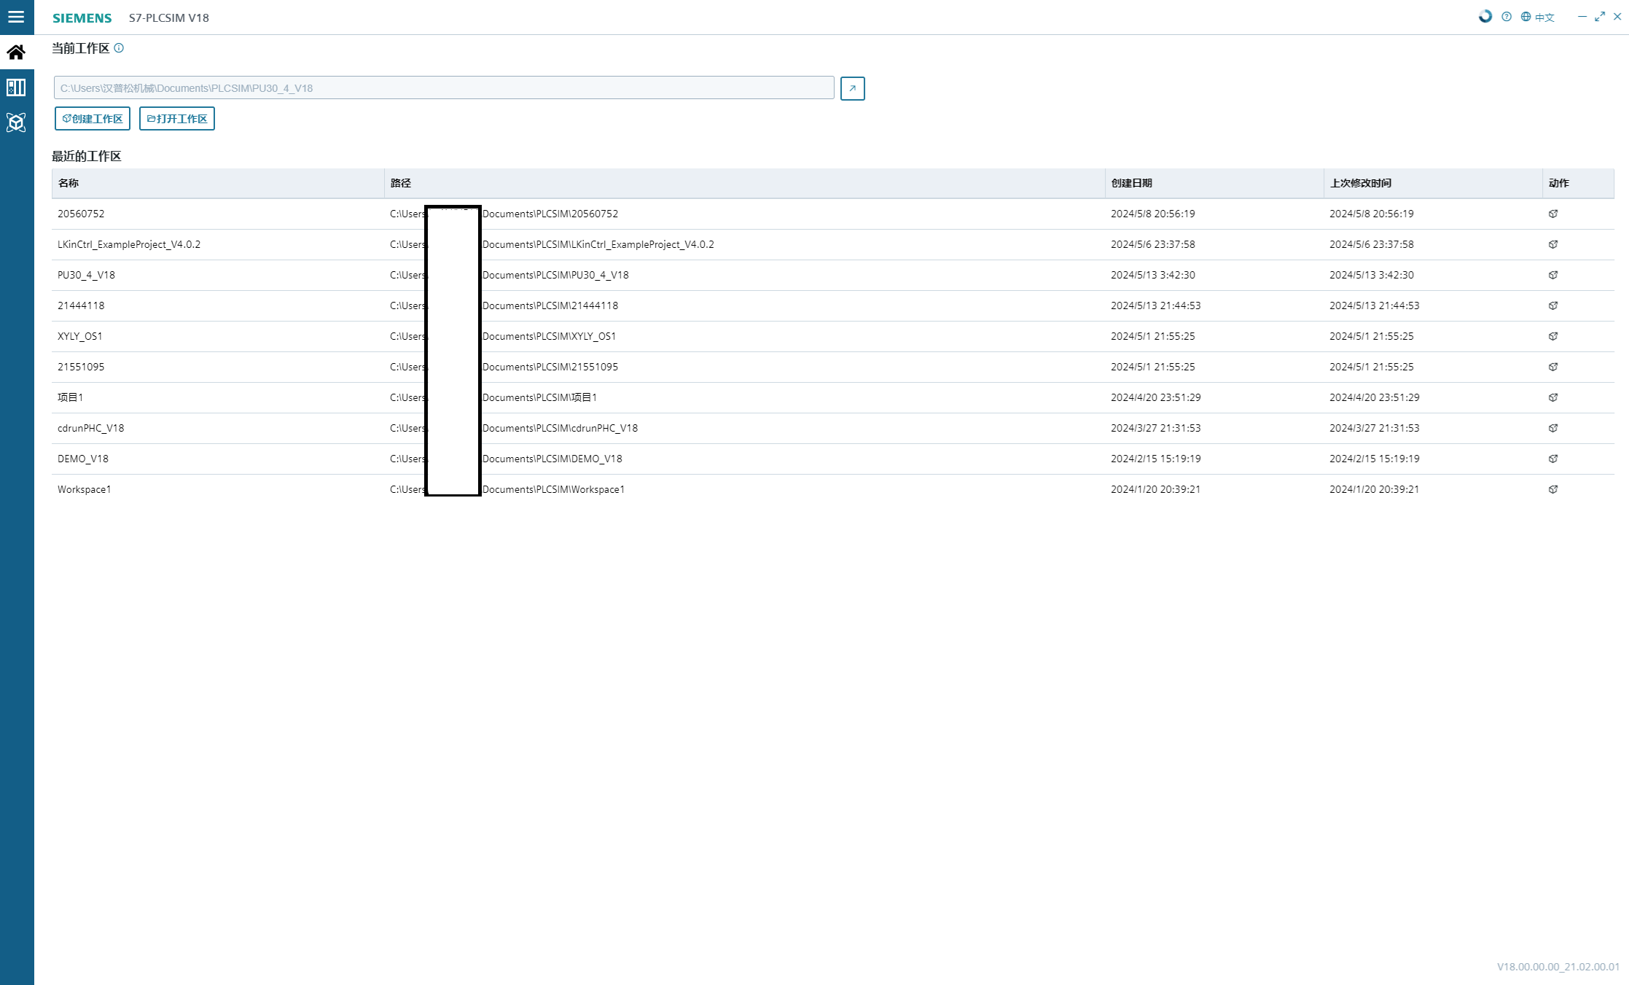Image resolution: width=1629 pixels, height=985 pixels.
Task: Open the hamburger menu at top-left
Action: pyautogui.click(x=16, y=17)
